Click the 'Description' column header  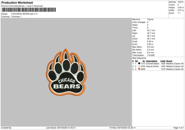152,61
